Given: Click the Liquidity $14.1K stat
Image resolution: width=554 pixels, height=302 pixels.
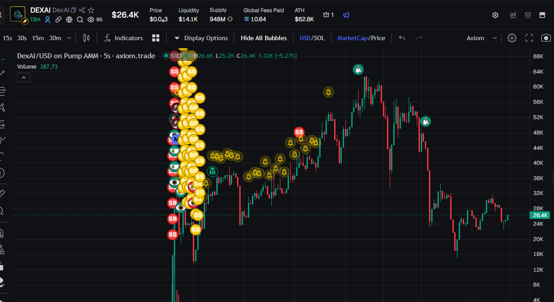Looking at the screenshot, I should pos(188,15).
